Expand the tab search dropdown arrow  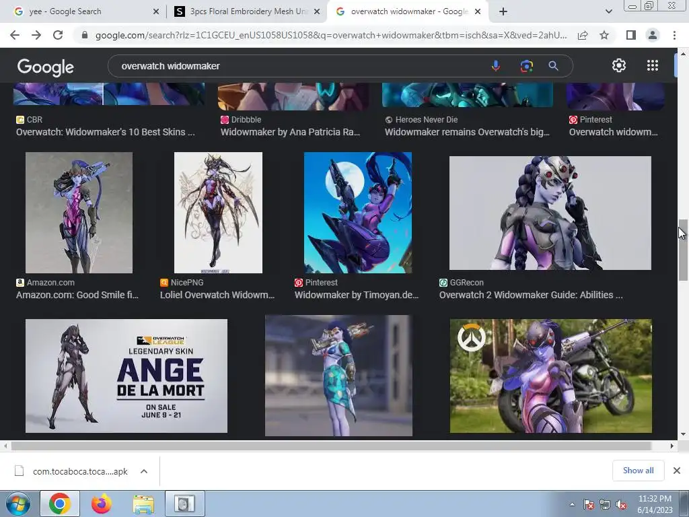(608, 11)
